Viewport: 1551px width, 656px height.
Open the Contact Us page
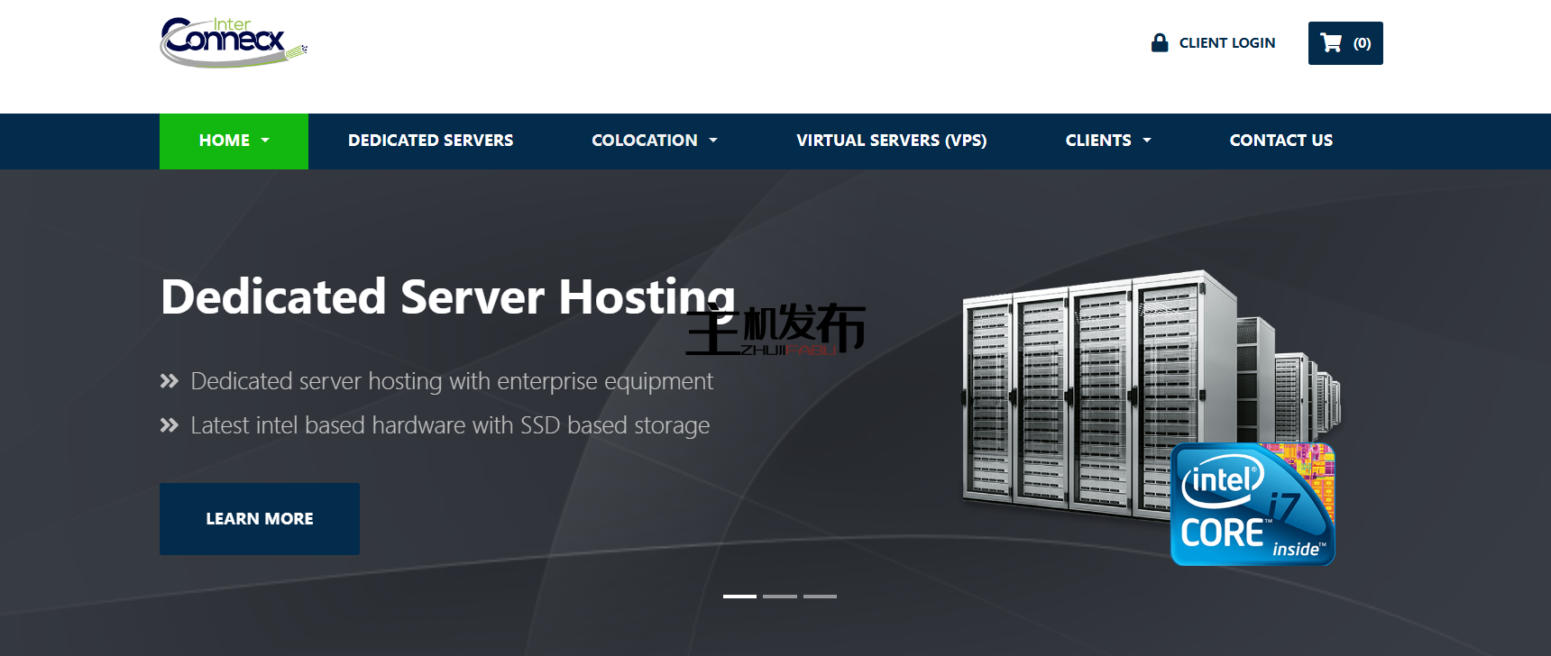pyautogui.click(x=1280, y=141)
